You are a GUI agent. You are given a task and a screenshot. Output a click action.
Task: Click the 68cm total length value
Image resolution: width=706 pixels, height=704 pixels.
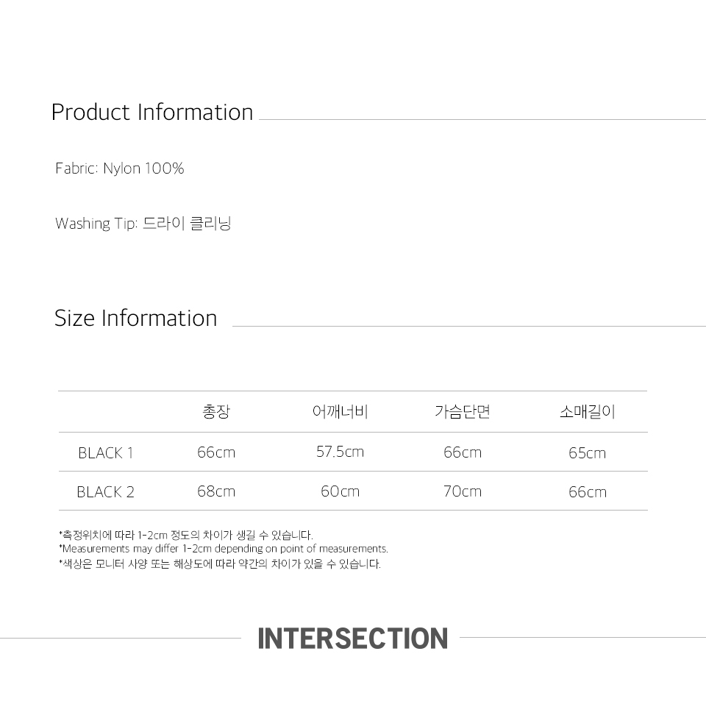216,491
